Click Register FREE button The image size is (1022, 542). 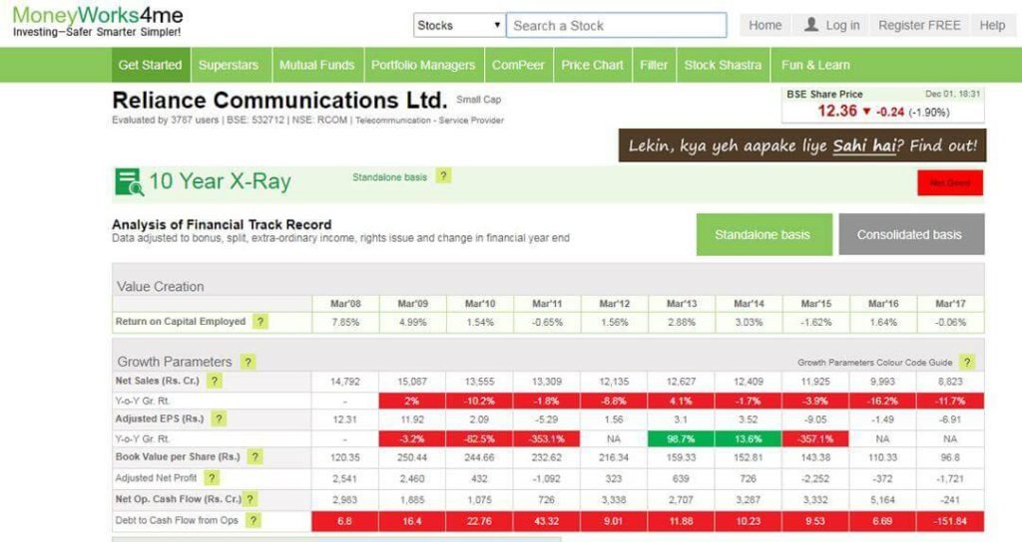click(919, 25)
